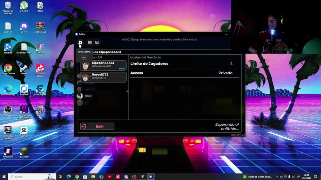The height and width of the screenshot is (180, 321).
Task: Open TikFinity desktop shortcut
Action: coord(40,48)
